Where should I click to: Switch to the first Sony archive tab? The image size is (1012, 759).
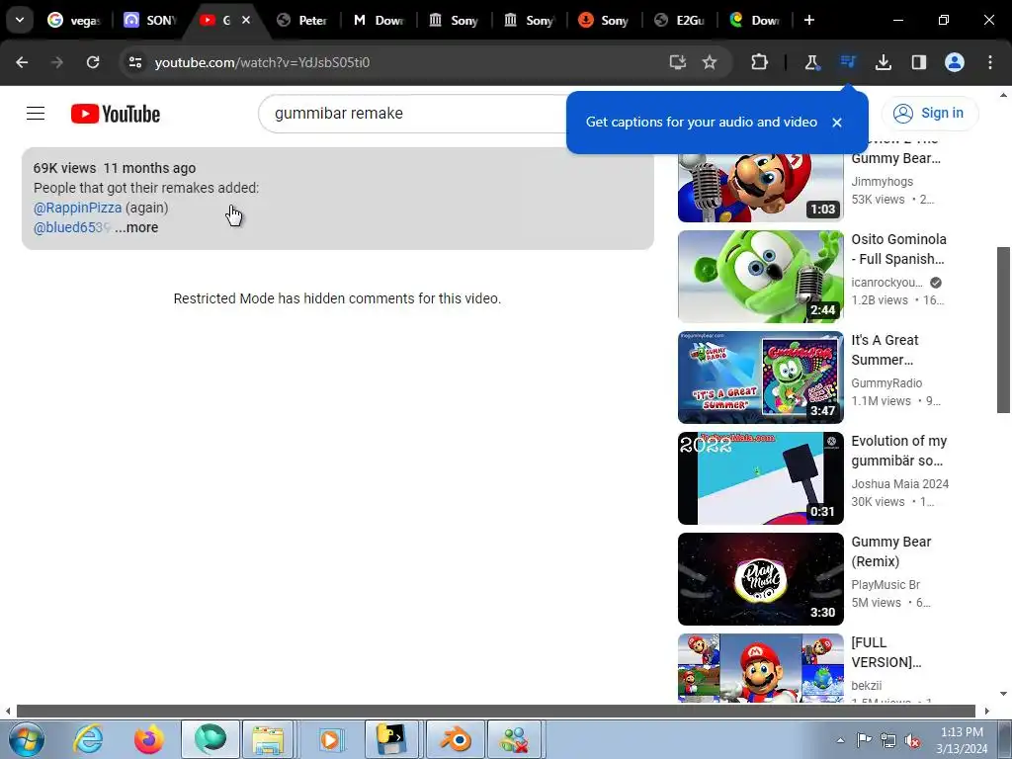tap(454, 20)
